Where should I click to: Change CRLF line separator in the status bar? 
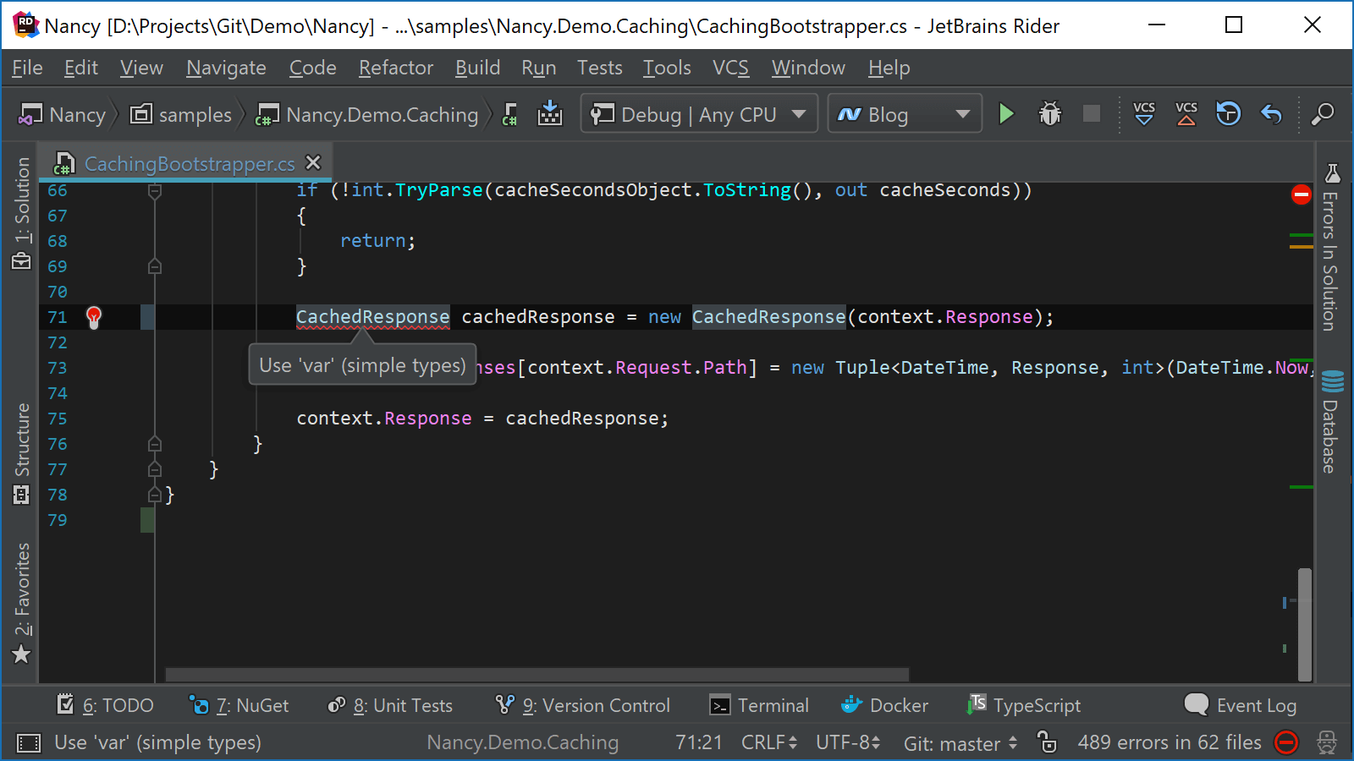click(769, 742)
